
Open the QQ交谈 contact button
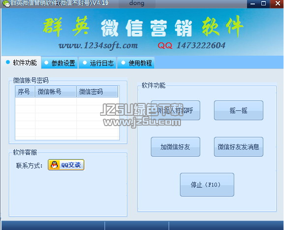(x=66, y=164)
